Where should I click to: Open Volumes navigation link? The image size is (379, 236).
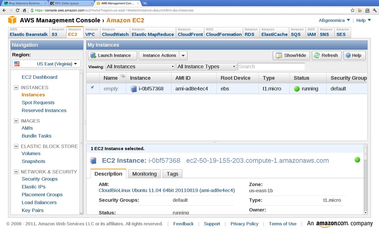pos(31,154)
